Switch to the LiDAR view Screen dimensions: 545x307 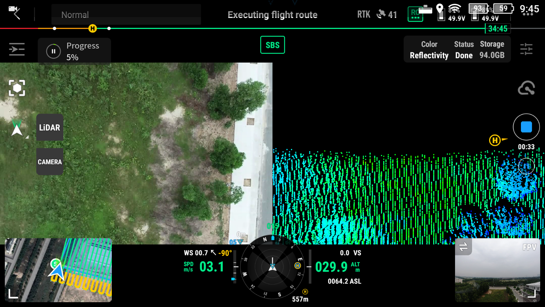(x=50, y=128)
